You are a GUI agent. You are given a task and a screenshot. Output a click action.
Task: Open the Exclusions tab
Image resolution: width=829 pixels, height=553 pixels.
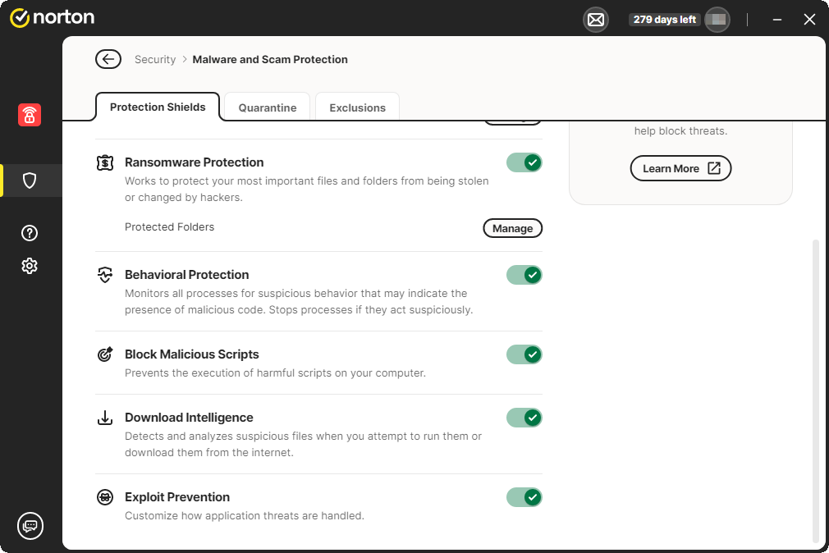click(x=357, y=107)
